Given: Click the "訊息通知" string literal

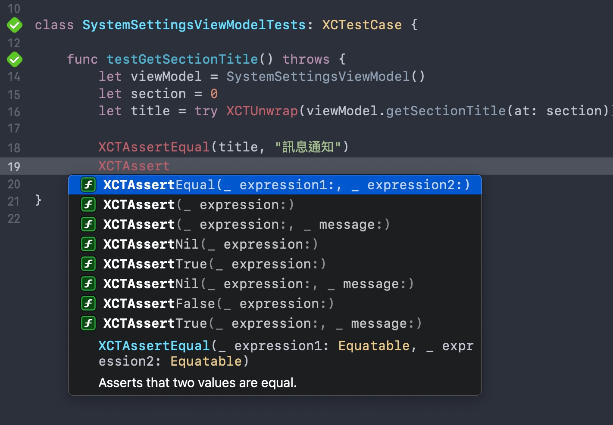Looking at the screenshot, I should 308,147.
